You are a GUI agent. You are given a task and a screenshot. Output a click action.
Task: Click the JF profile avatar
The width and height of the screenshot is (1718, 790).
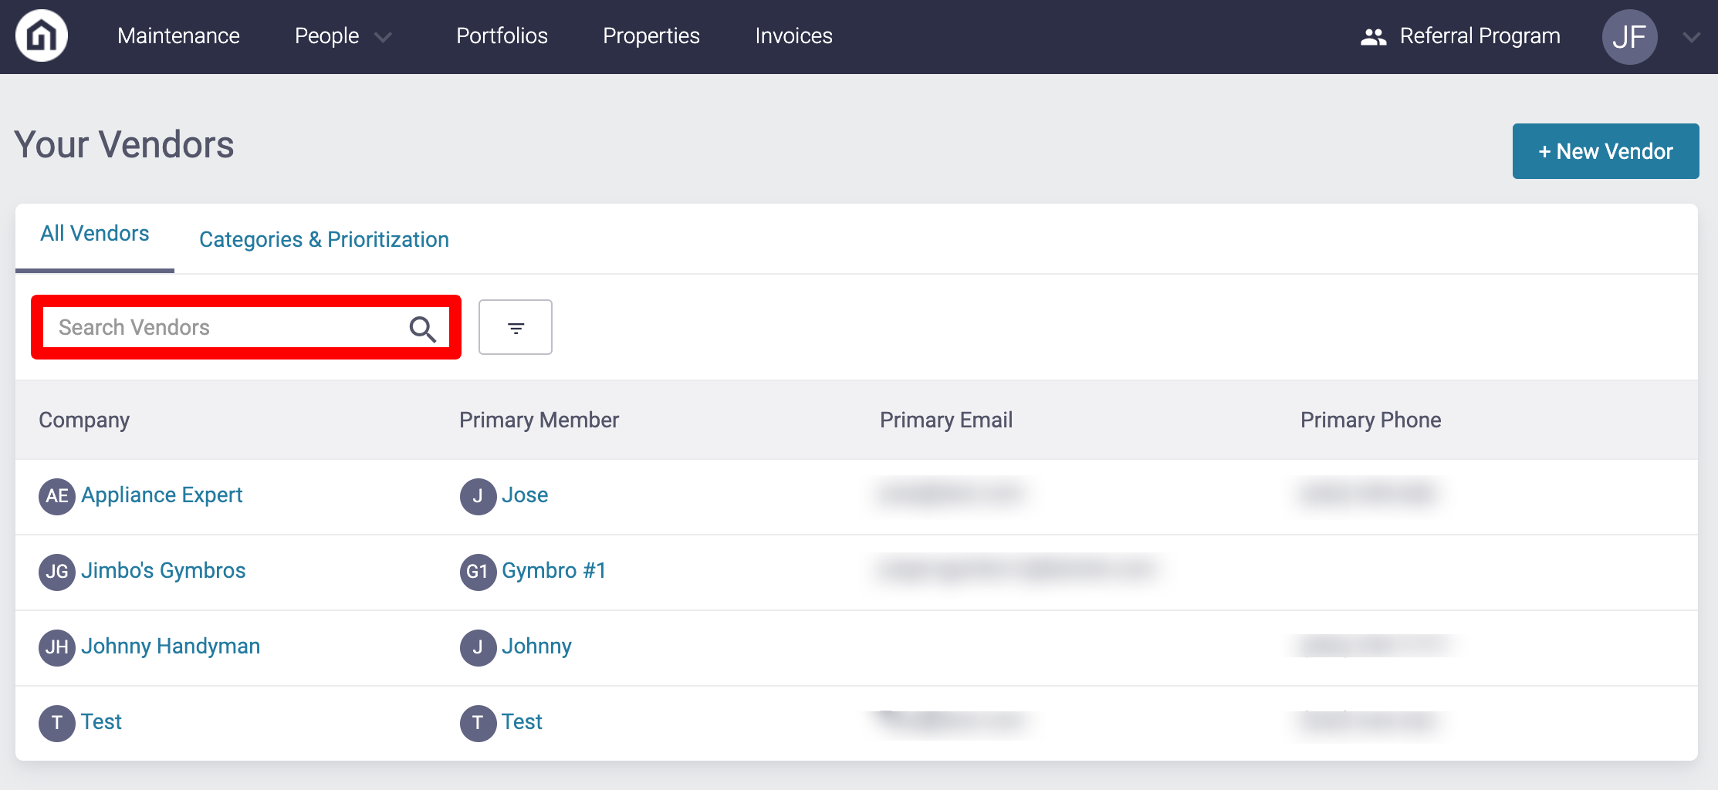pyautogui.click(x=1630, y=35)
